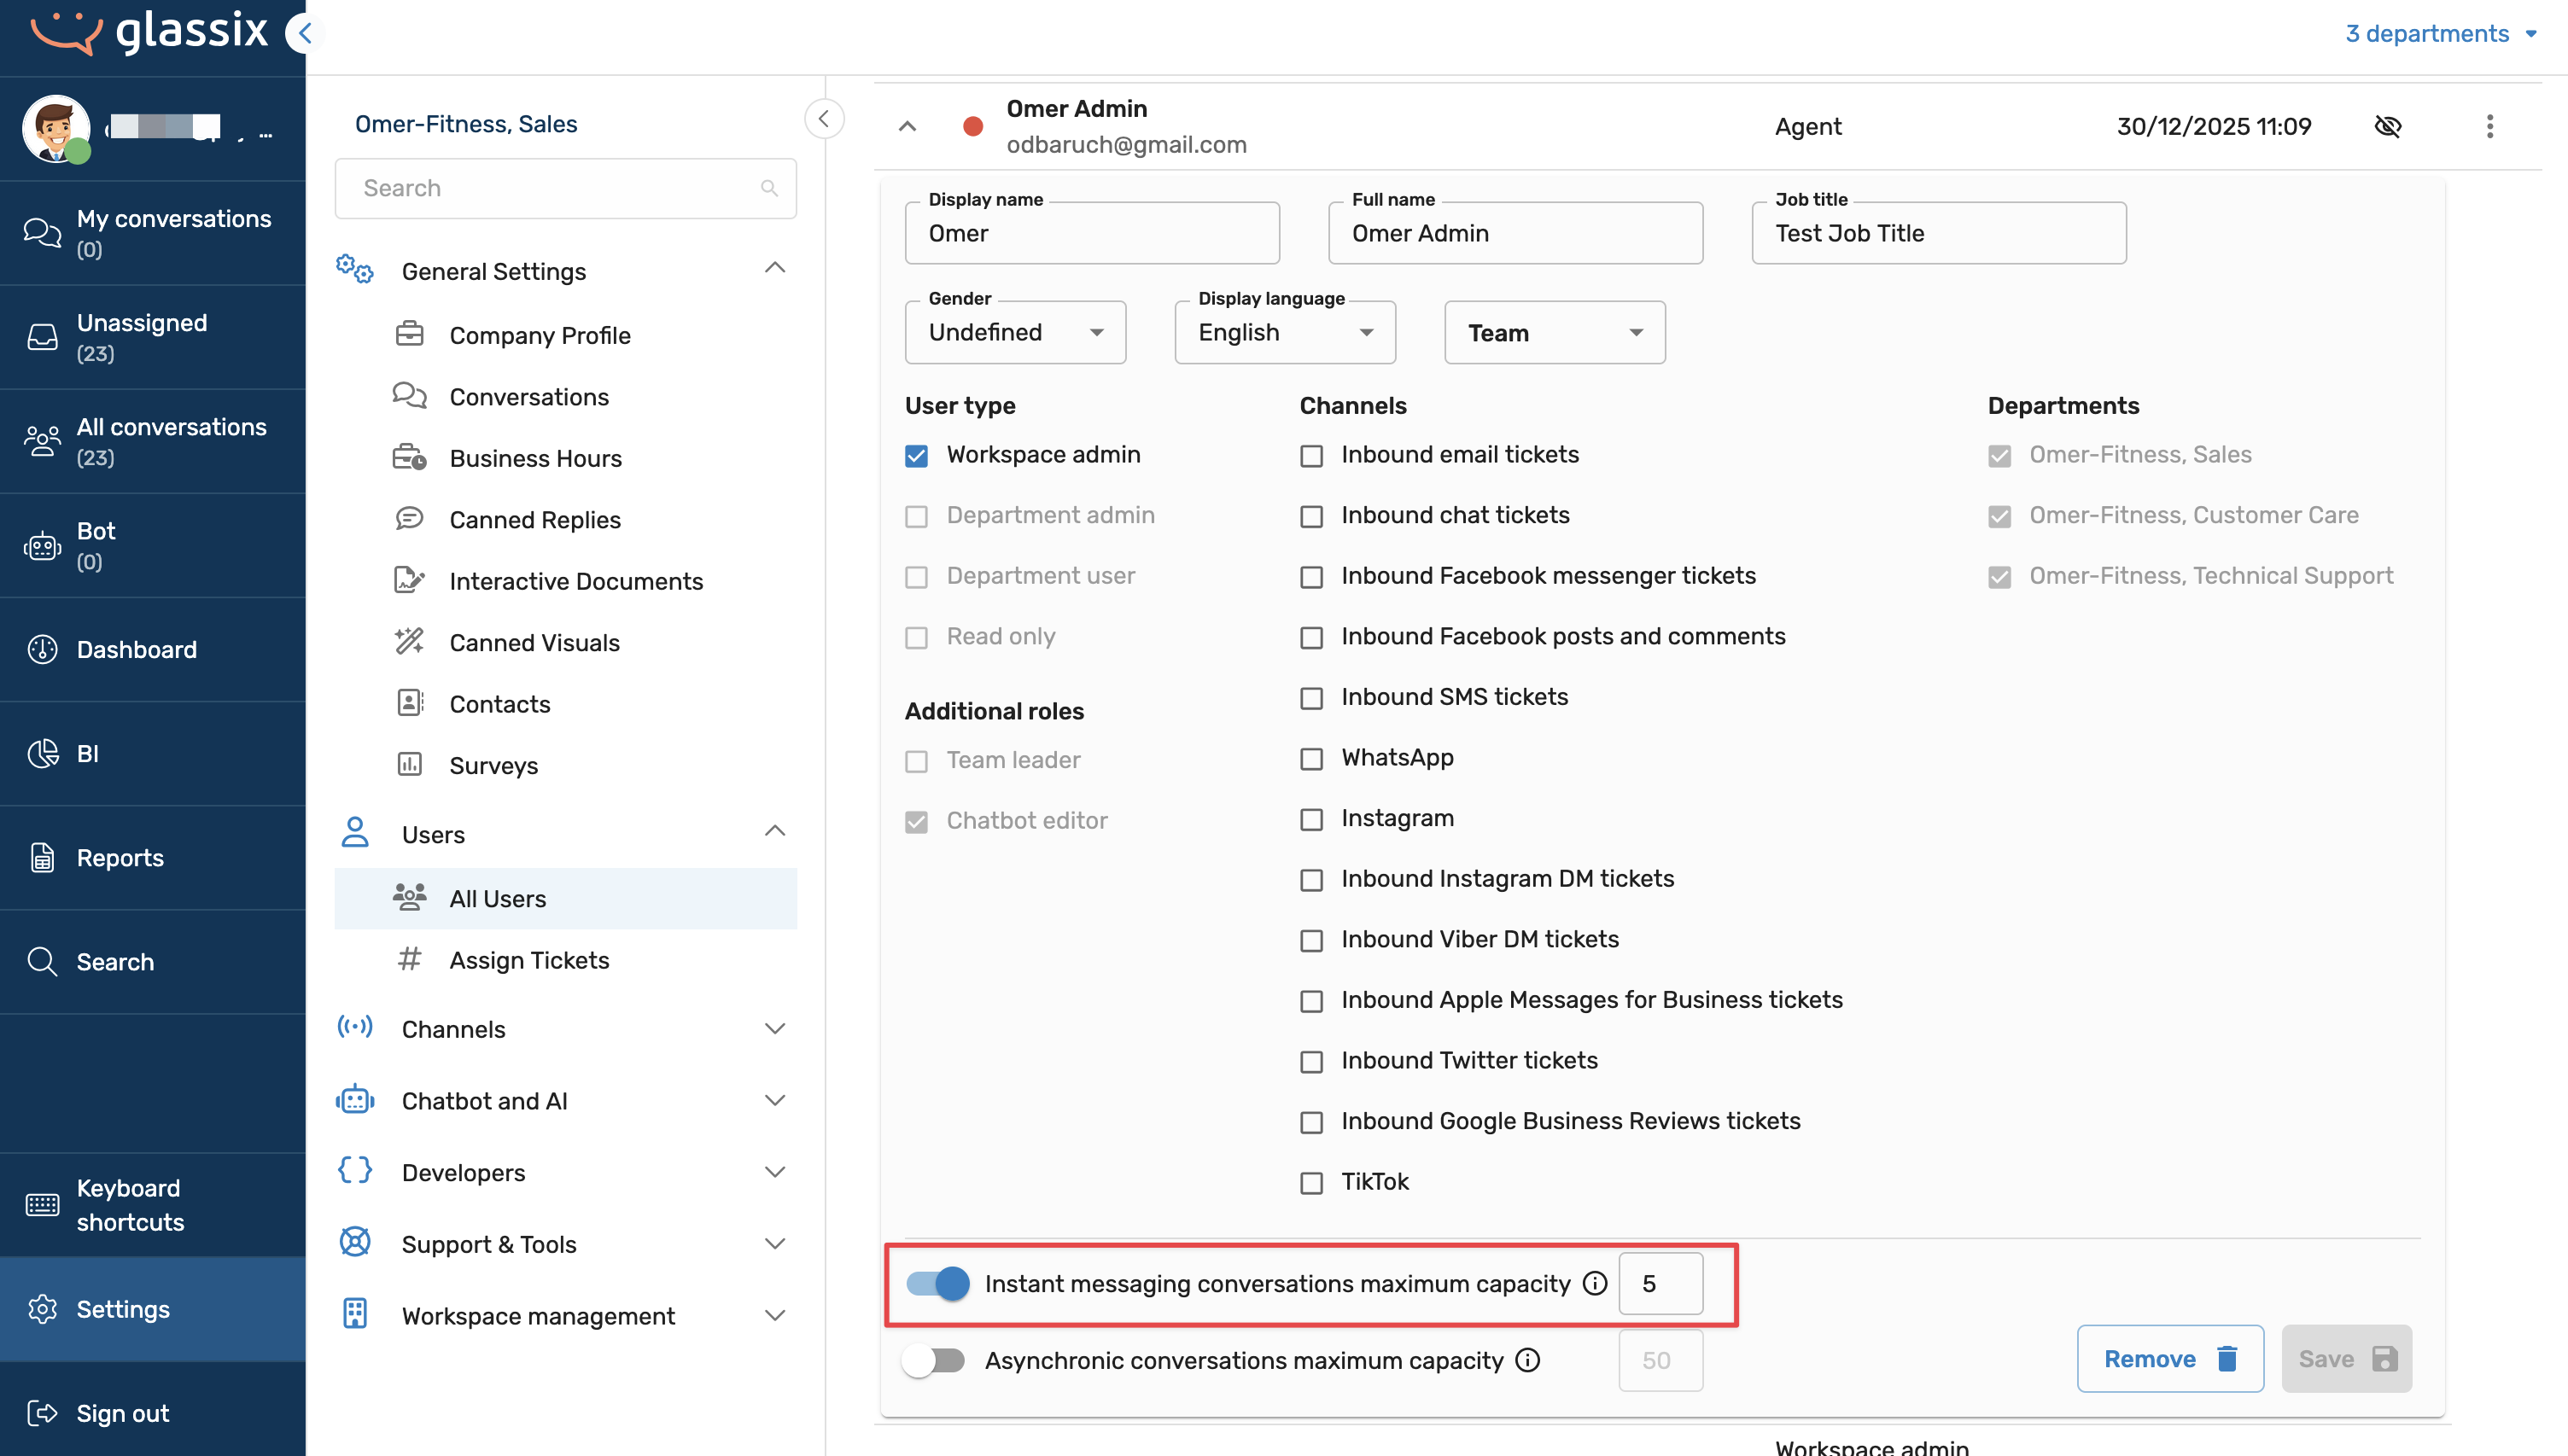Collapse settings panel with arrow circle
This screenshot has width=2568, height=1456.
point(824,119)
